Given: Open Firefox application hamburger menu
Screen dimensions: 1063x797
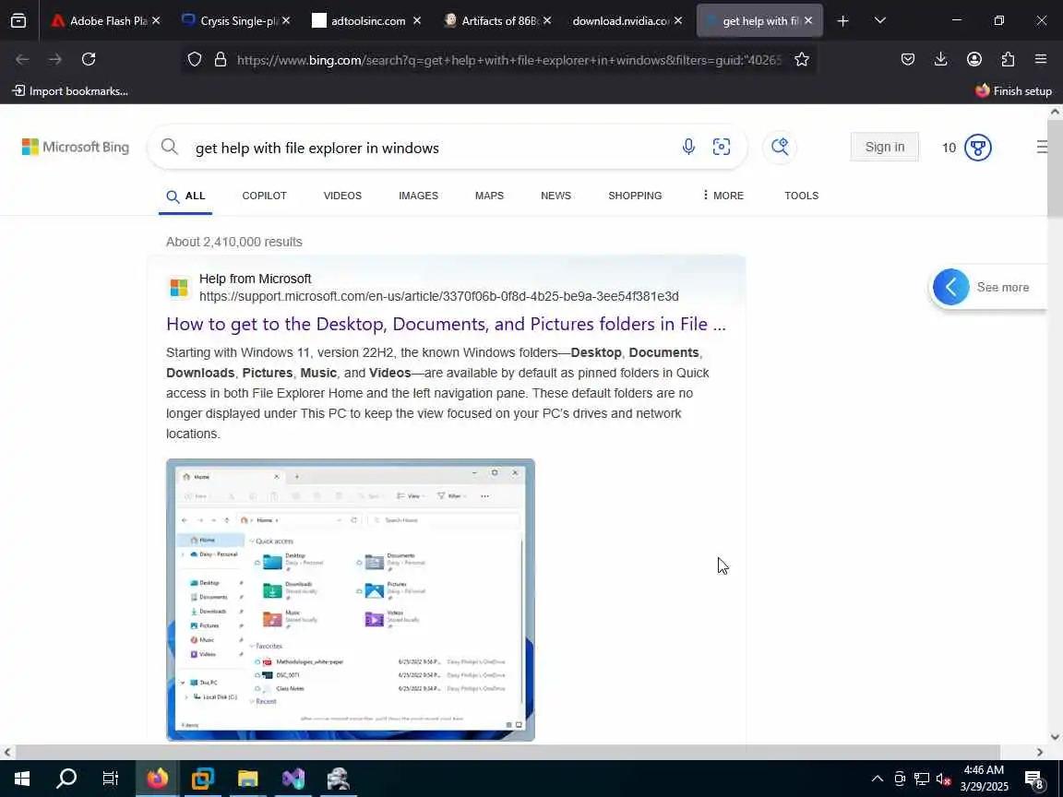Looking at the screenshot, I should coord(1041,60).
